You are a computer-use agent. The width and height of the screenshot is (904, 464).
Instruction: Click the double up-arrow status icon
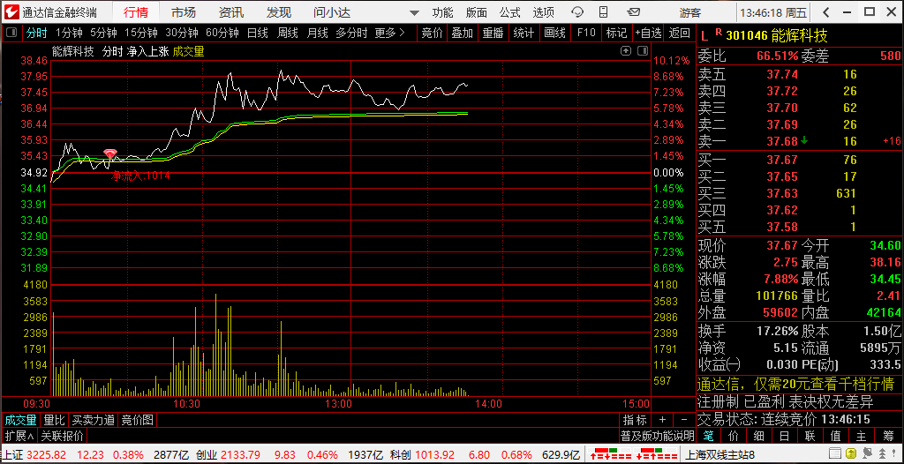(881, 455)
